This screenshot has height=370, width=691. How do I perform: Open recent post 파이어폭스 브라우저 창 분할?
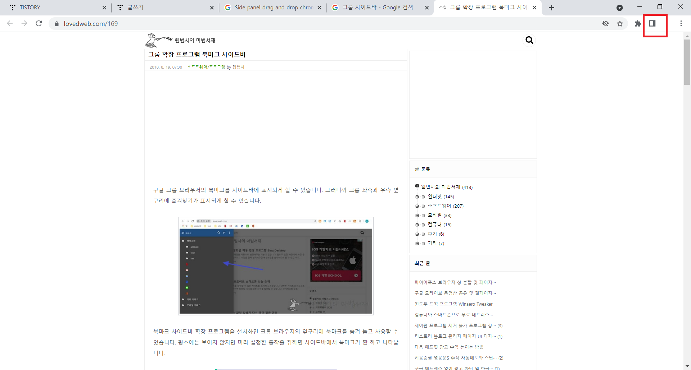[455, 282]
